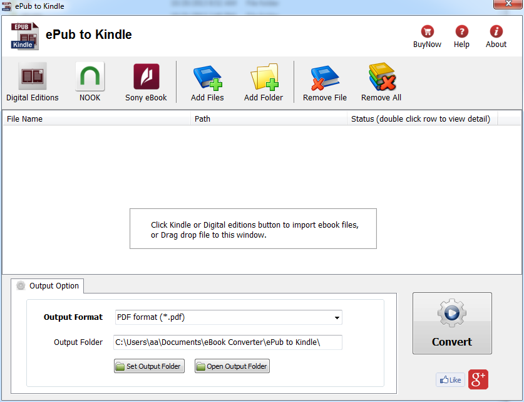Click the Convert button
Viewport: 524px width, 402px height.
[x=452, y=323]
